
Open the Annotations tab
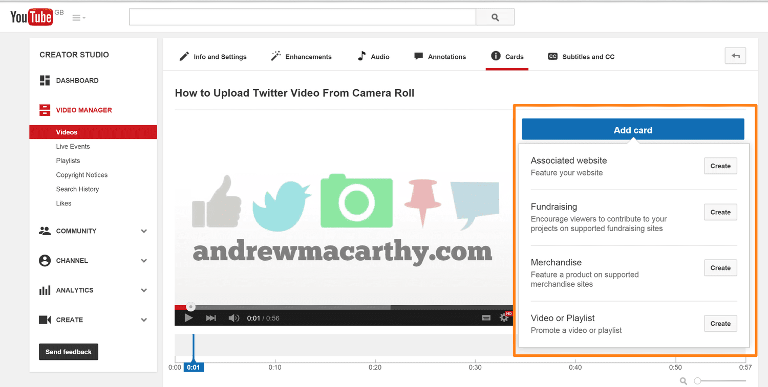448,56
